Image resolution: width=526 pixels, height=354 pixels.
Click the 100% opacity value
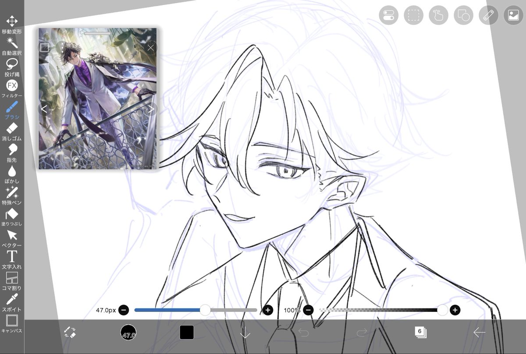292,310
